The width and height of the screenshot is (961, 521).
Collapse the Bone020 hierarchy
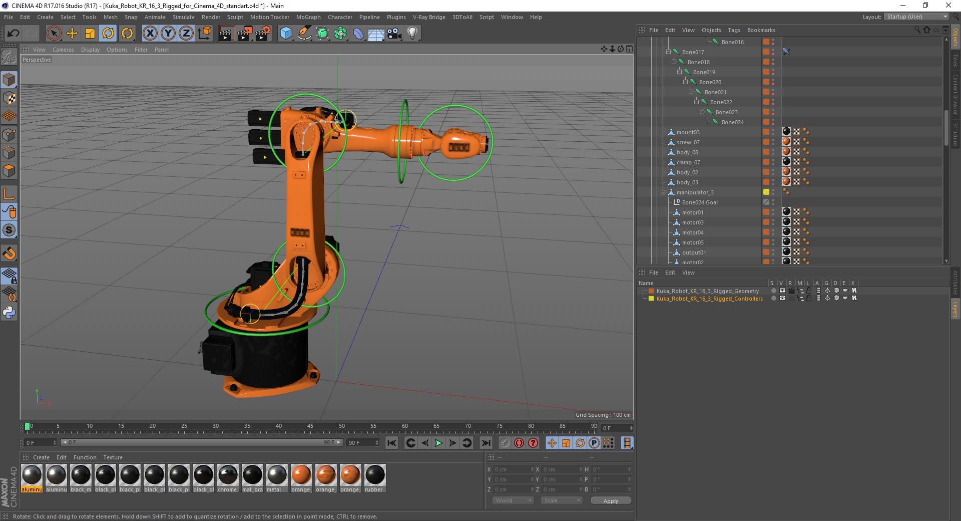(x=685, y=82)
